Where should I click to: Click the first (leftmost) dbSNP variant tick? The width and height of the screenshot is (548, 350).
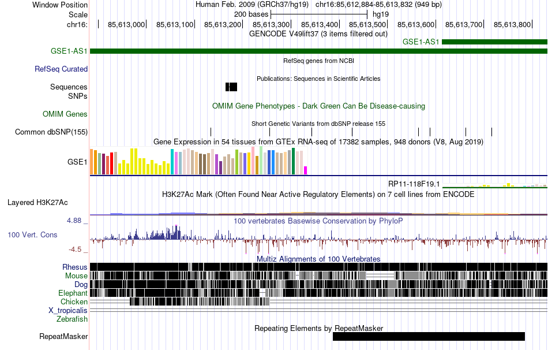(x=211, y=132)
